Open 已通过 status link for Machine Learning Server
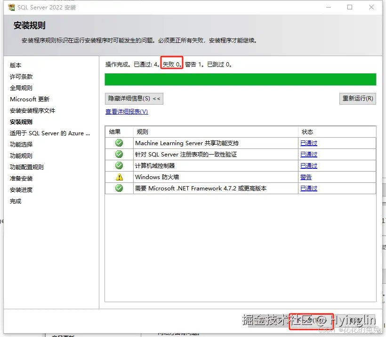This screenshot has height=337, width=386. click(x=309, y=143)
